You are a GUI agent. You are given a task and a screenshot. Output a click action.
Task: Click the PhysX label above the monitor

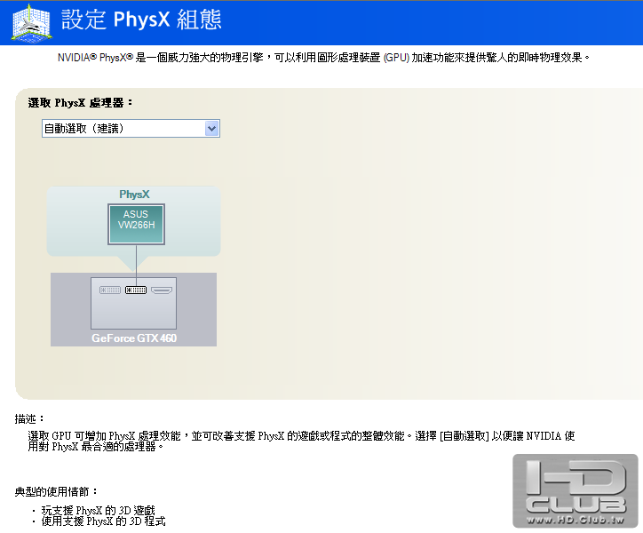[x=134, y=194]
